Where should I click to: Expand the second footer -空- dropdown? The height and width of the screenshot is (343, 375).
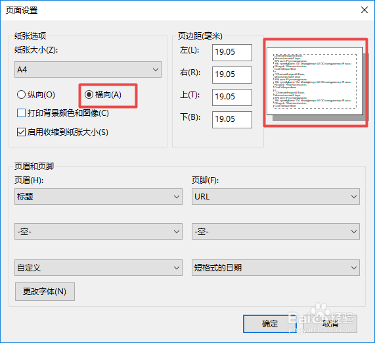point(276,232)
